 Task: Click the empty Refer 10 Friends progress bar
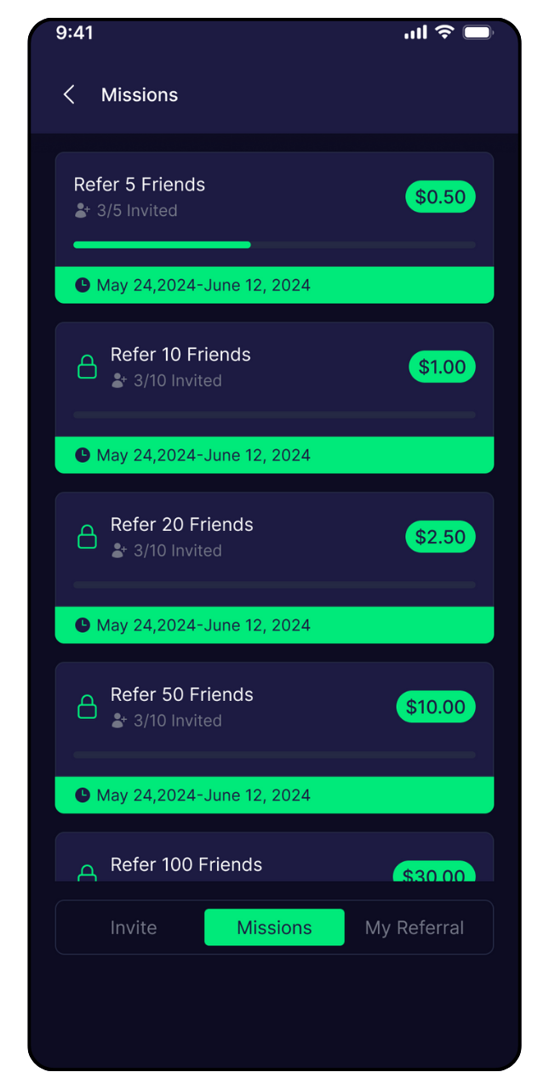point(274,415)
